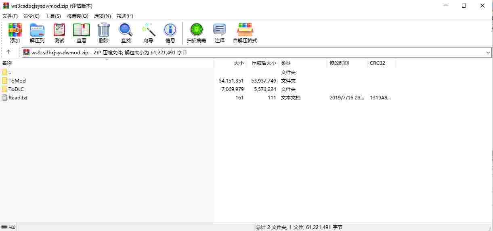493x231 pixels.
Task: Click the Read.txt file icon
Action: click(x=5, y=97)
